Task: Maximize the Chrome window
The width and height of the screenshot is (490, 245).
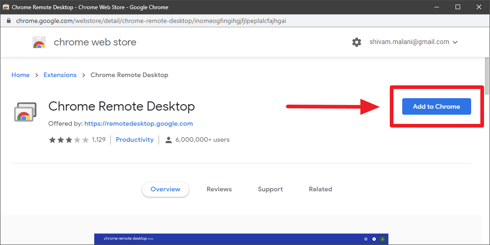Action: coord(458,7)
